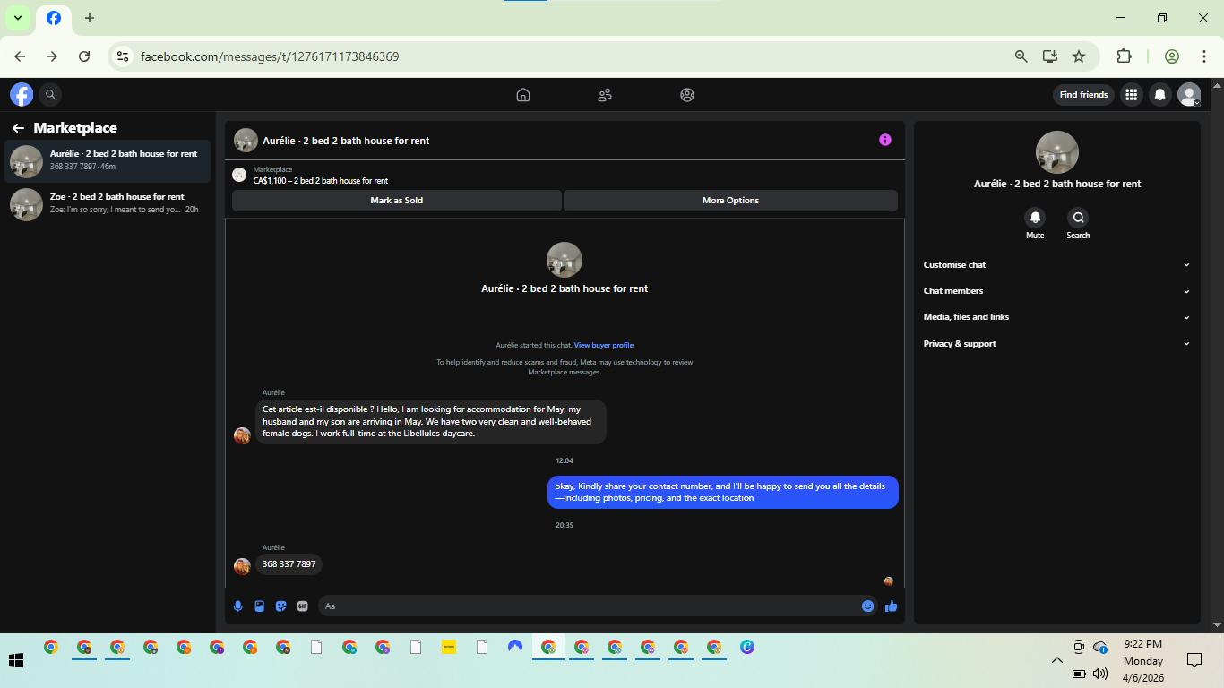Go back using the Marketplace arrow

click(18, 128)
